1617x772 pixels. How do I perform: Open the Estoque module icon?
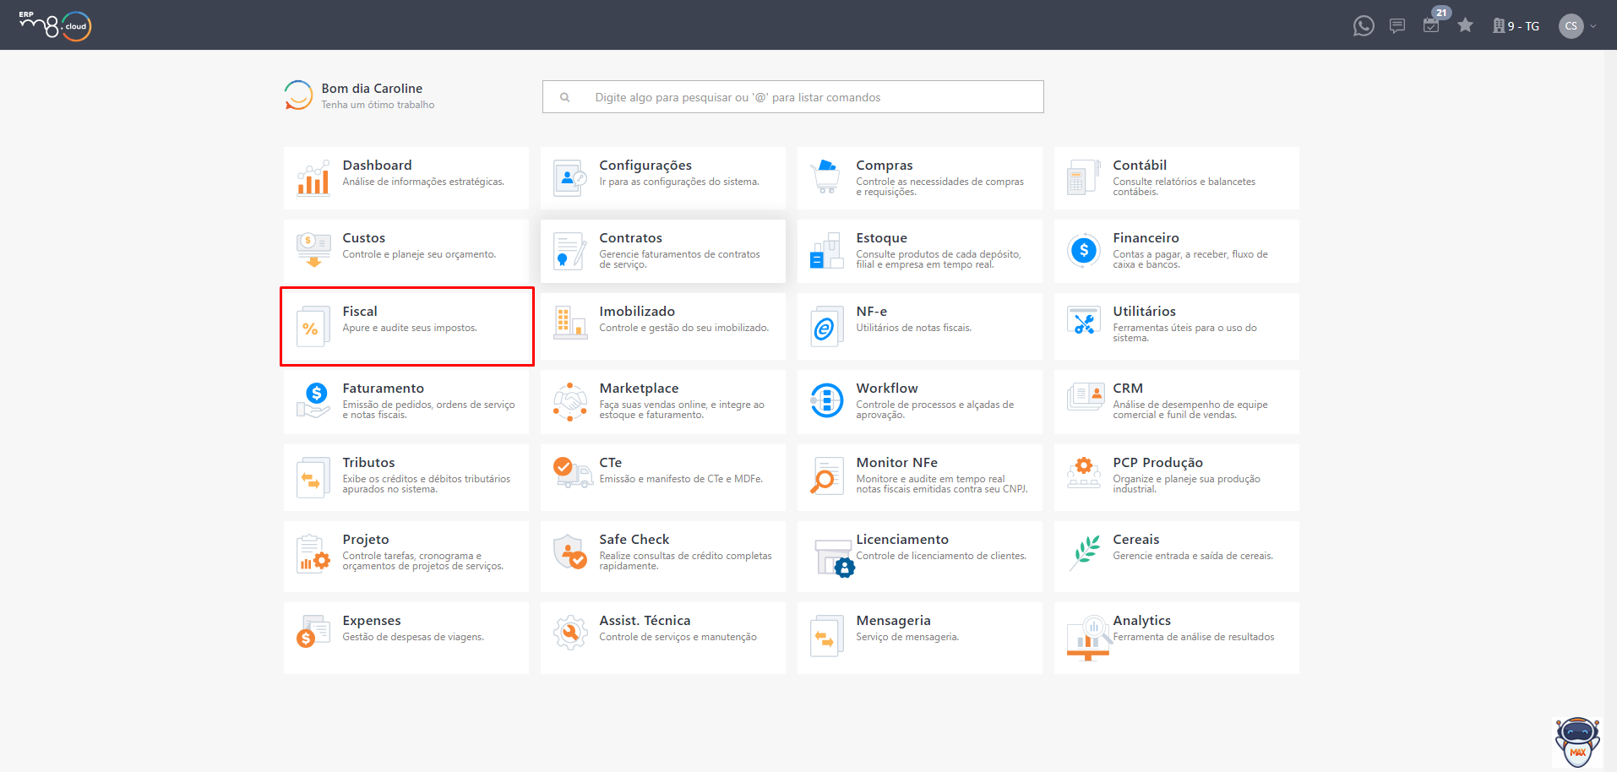[x=827, y=251]
